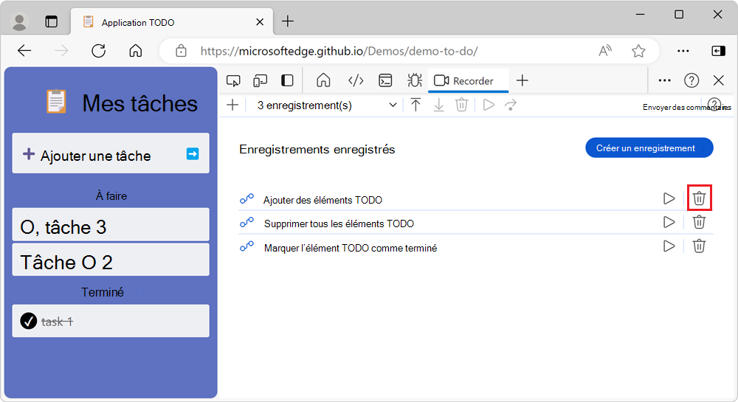Open browser Settings and more menu
The width and height of the screenshot is (738, 402).
point(683,51)
